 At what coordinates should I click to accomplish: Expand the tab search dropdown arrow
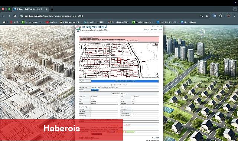(235, 9)
